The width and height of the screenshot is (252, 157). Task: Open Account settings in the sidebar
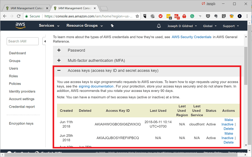tap(22, 99)
